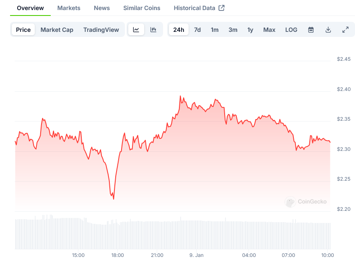Choose the 3m time range

coord(233,30)
